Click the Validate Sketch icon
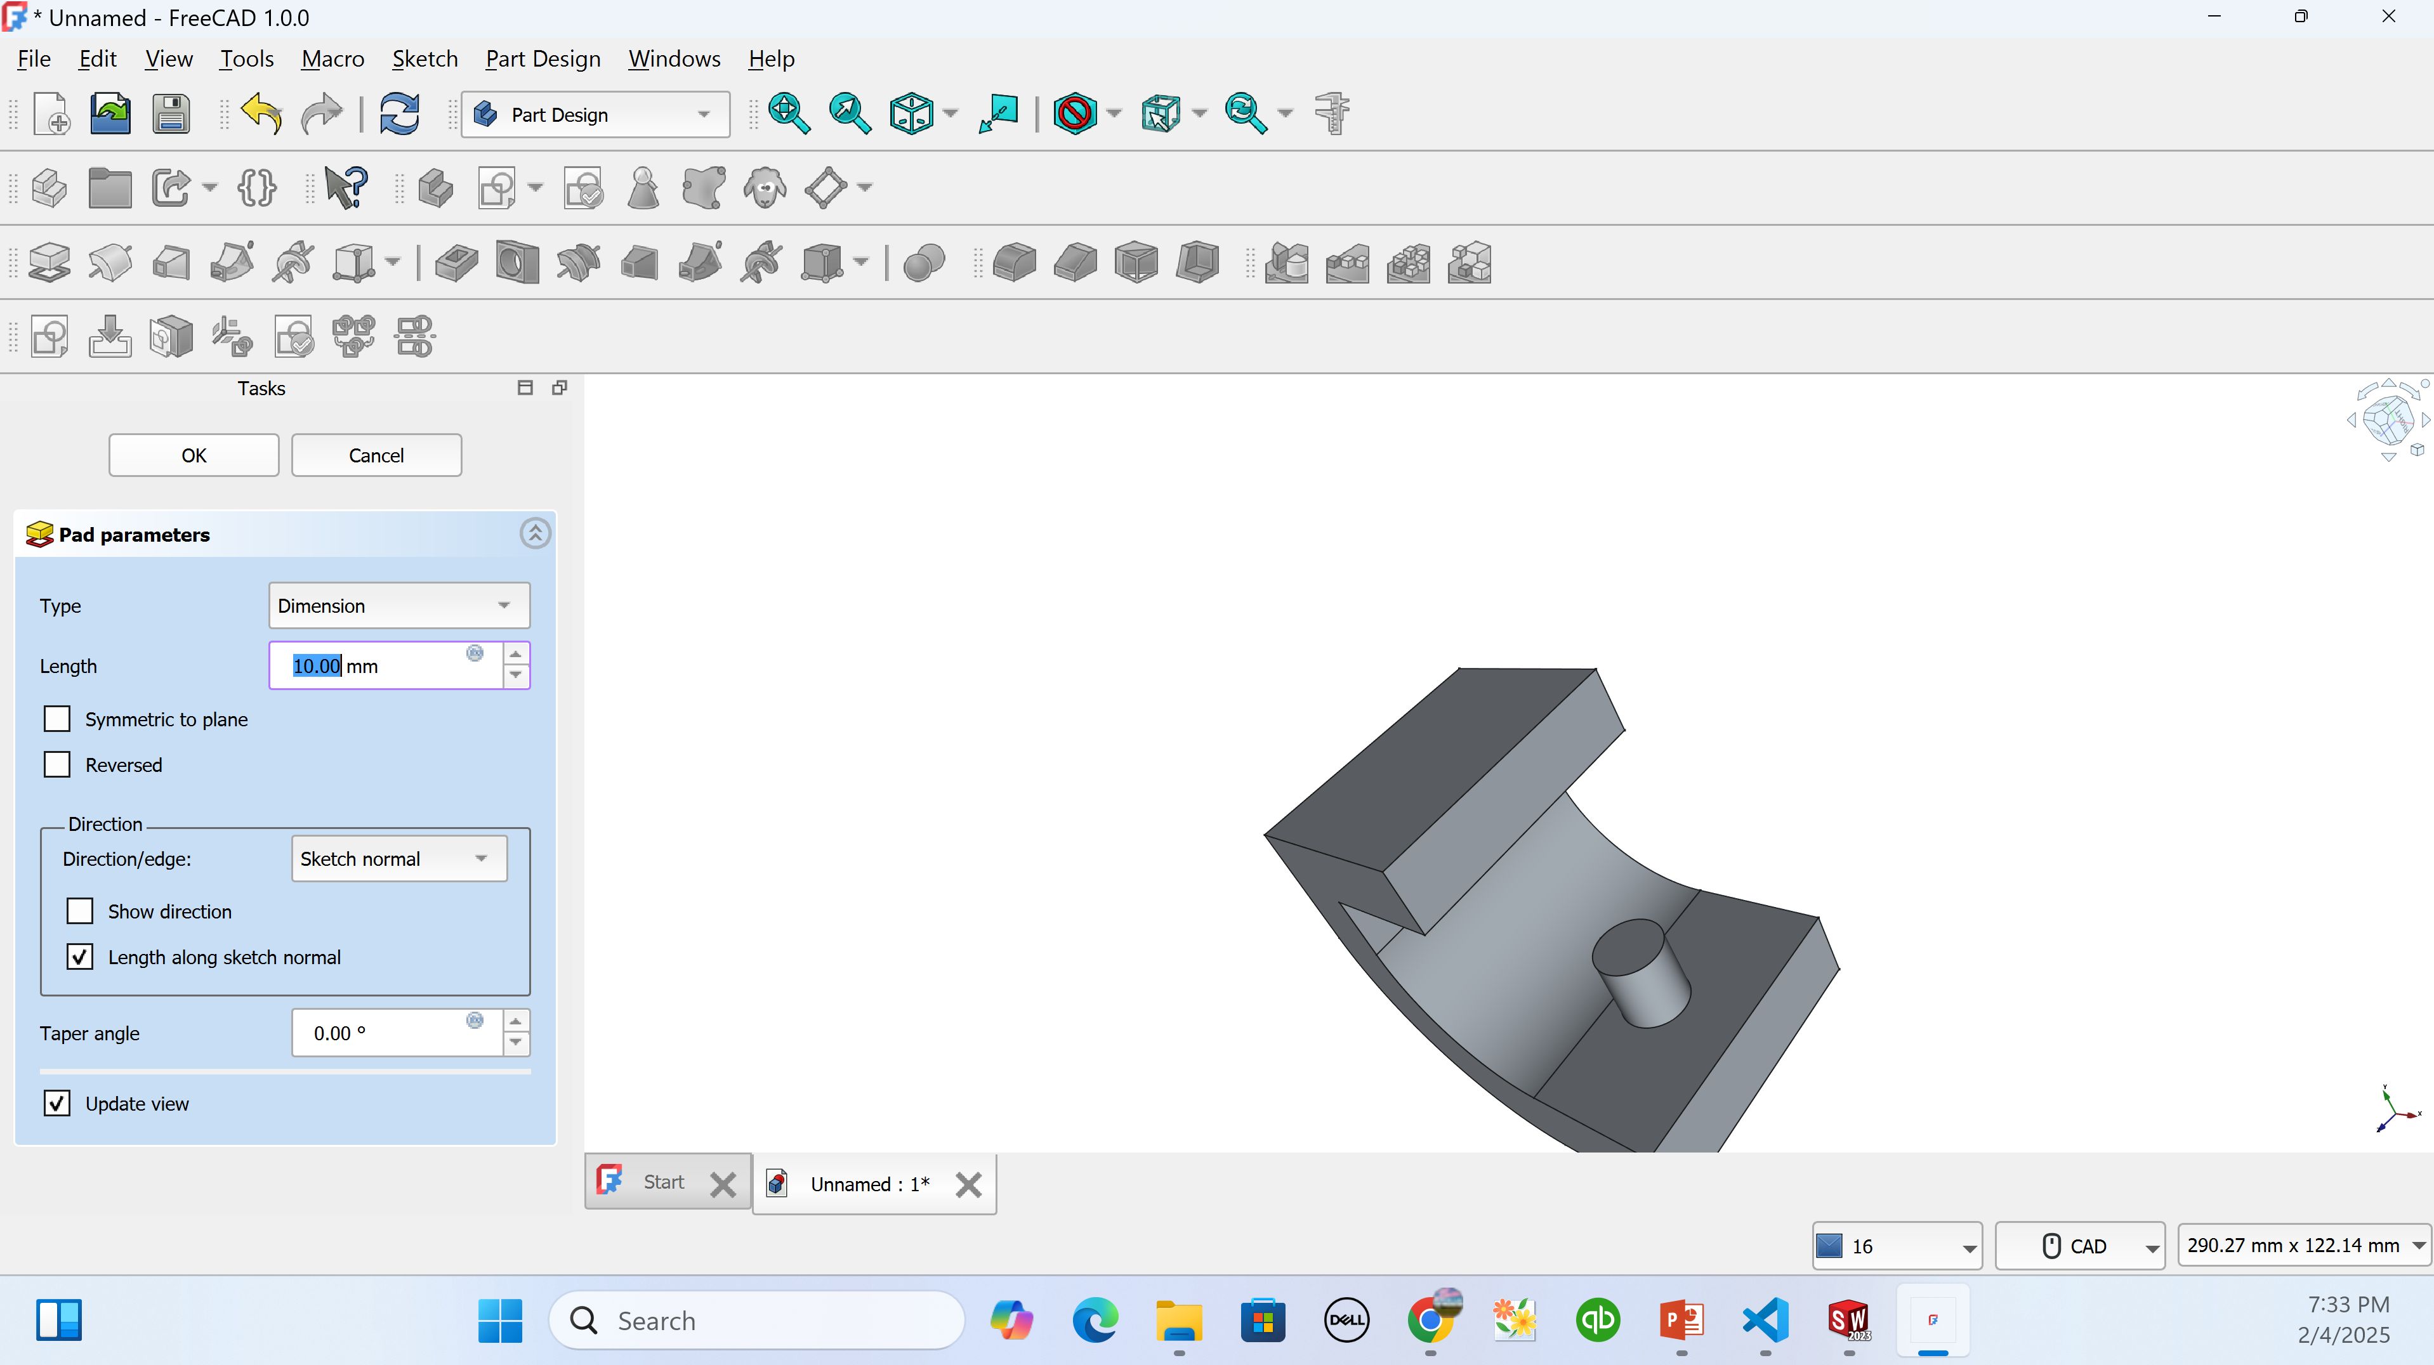The image size is (2434, 1365). pyautogui.click(x=584, y=188)
